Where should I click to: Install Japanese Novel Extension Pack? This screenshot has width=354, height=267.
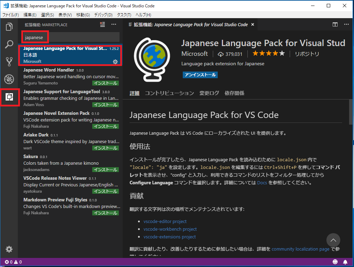coord(106,126)
